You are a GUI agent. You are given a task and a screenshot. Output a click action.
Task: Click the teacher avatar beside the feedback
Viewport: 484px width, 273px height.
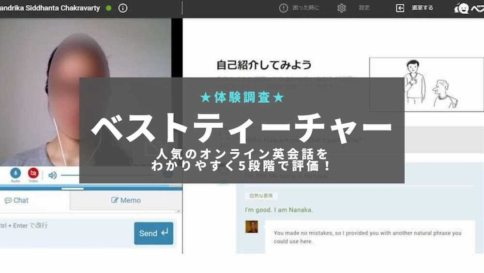click(252, 226)
